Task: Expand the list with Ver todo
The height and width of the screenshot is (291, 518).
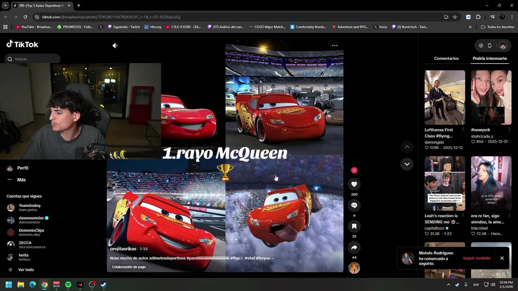Action: coord(26,270)
